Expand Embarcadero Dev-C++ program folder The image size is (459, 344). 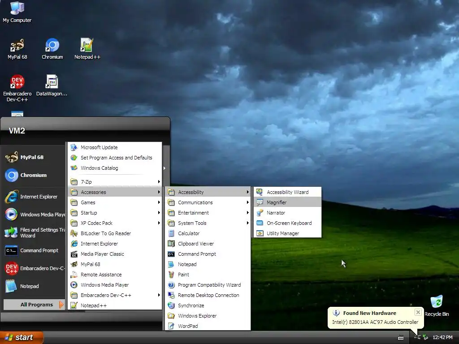point(115,295)
